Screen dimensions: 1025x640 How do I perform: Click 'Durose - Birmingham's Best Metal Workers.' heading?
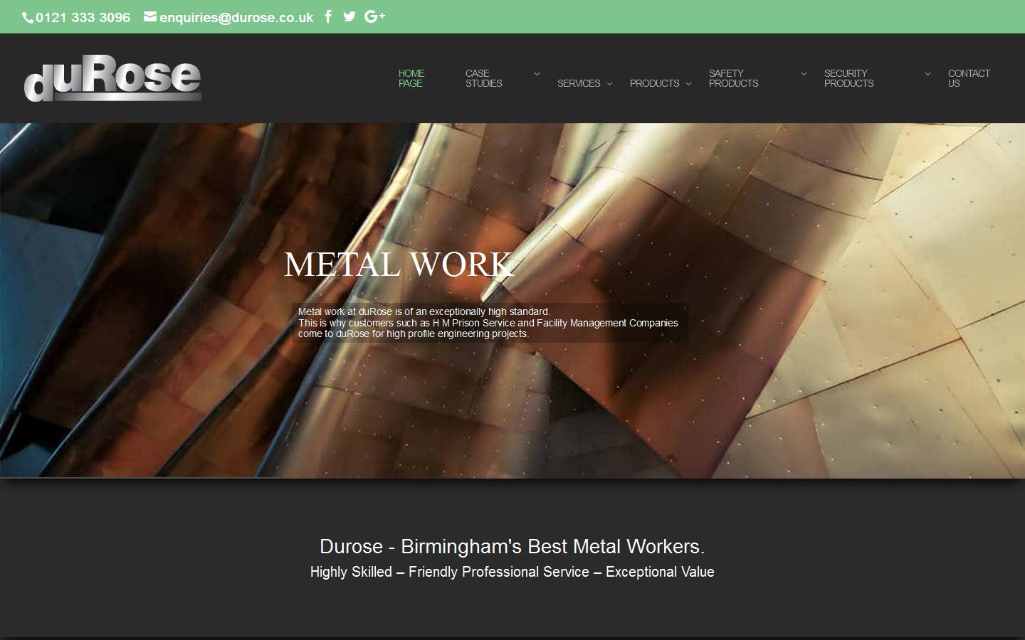tap(512, 546)
